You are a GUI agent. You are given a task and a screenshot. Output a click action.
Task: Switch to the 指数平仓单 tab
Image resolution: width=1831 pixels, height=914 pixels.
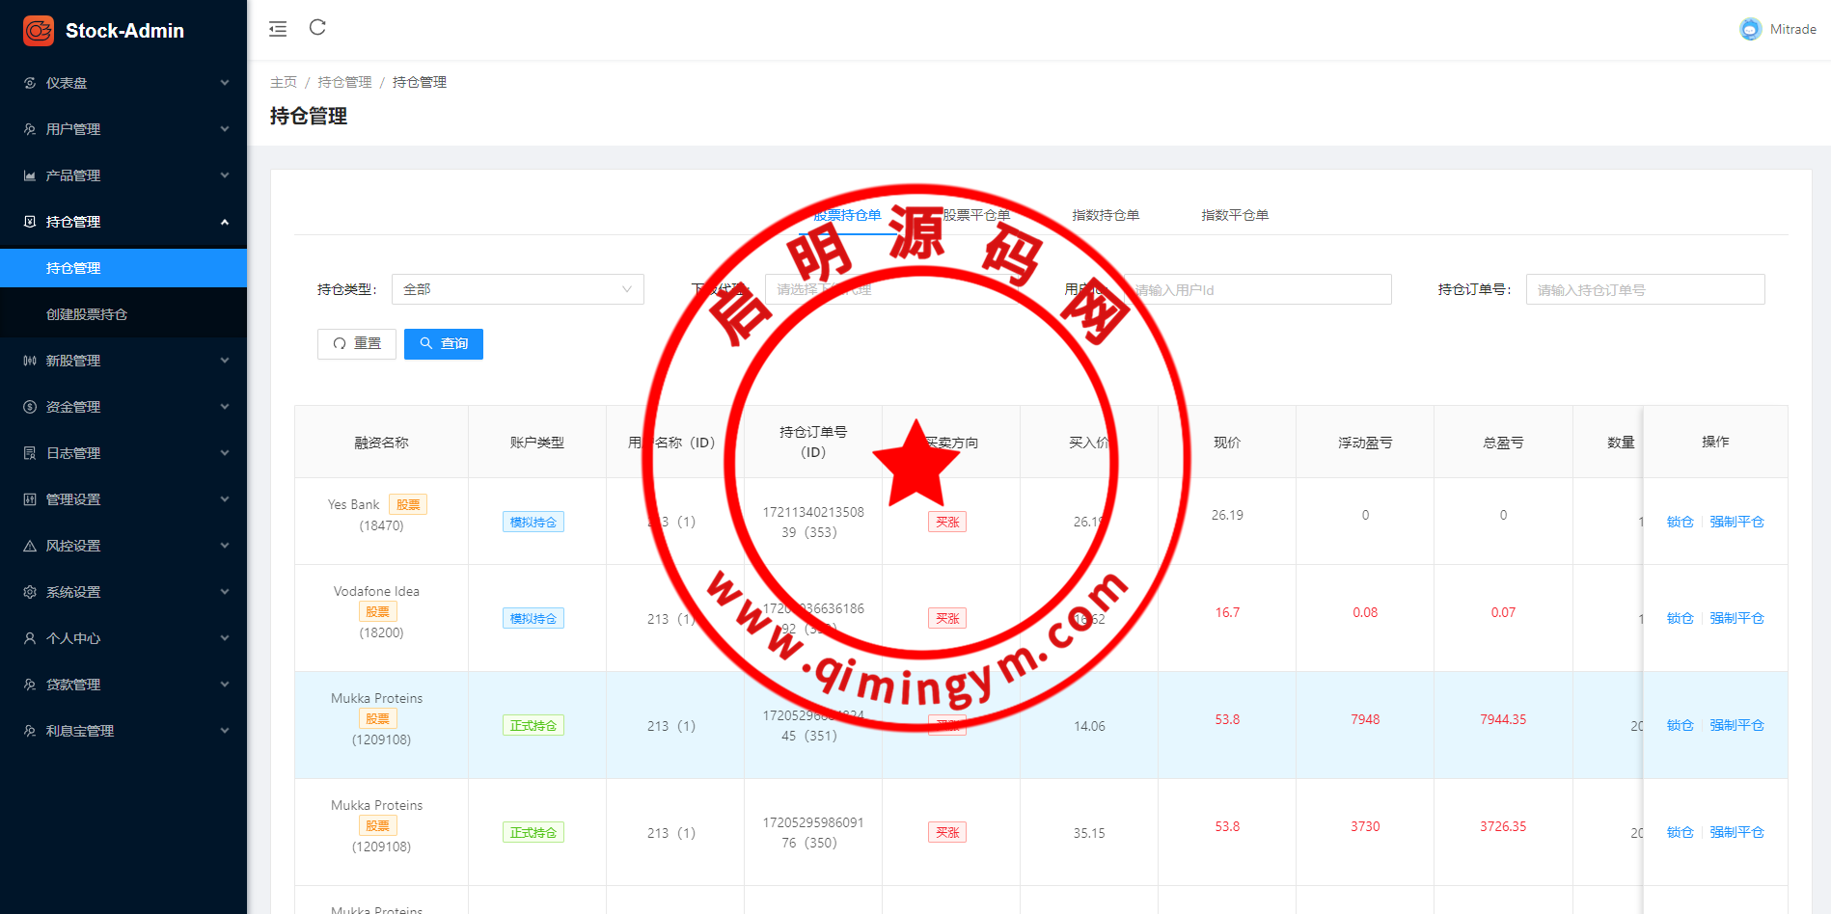coord(1234,215)
